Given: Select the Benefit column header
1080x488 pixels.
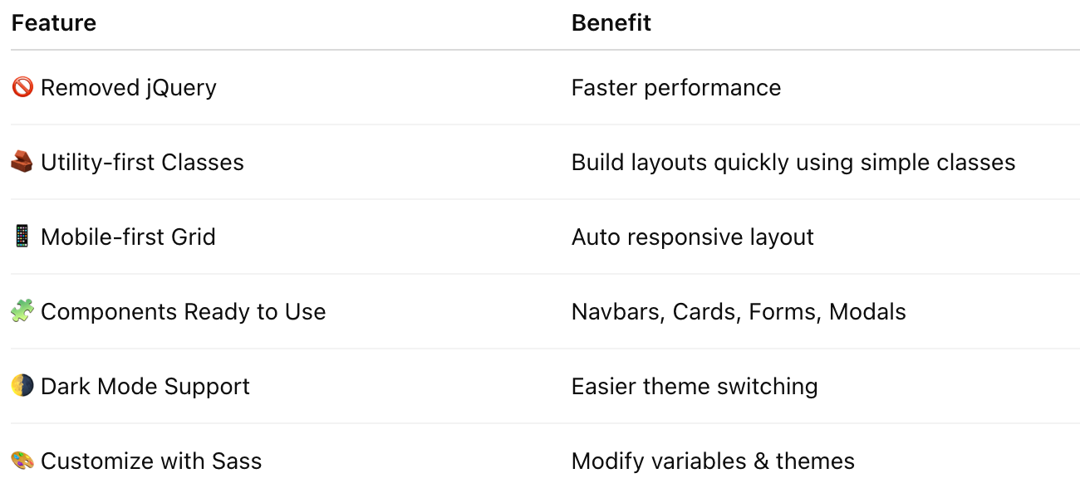Looking at the screenshot, I should pyautogui.click(x=611, y=23).
